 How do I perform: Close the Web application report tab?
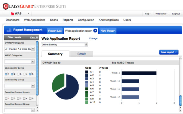95,31
